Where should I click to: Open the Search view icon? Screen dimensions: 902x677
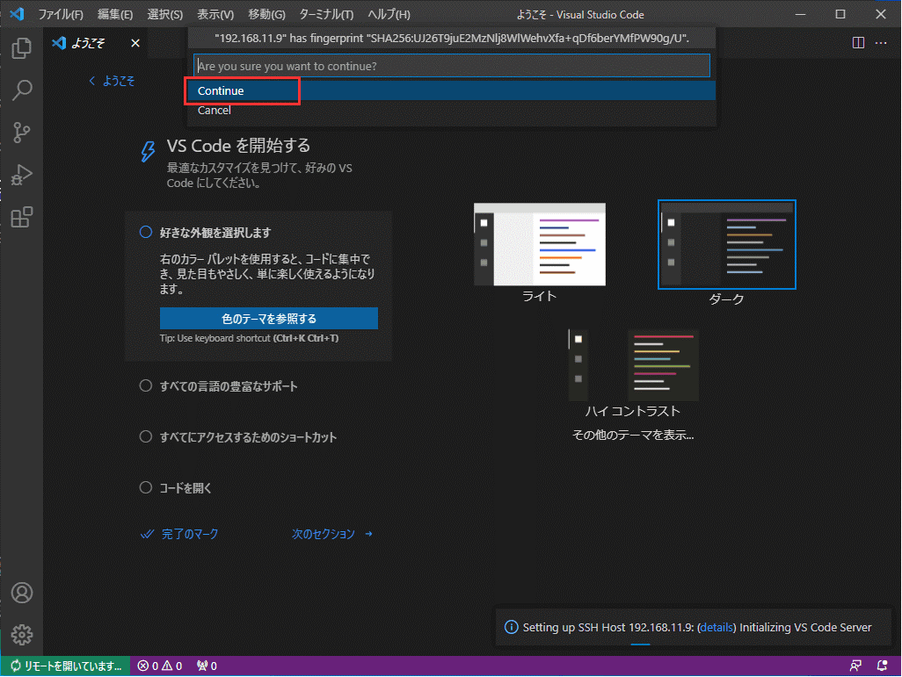click(21, 90)
